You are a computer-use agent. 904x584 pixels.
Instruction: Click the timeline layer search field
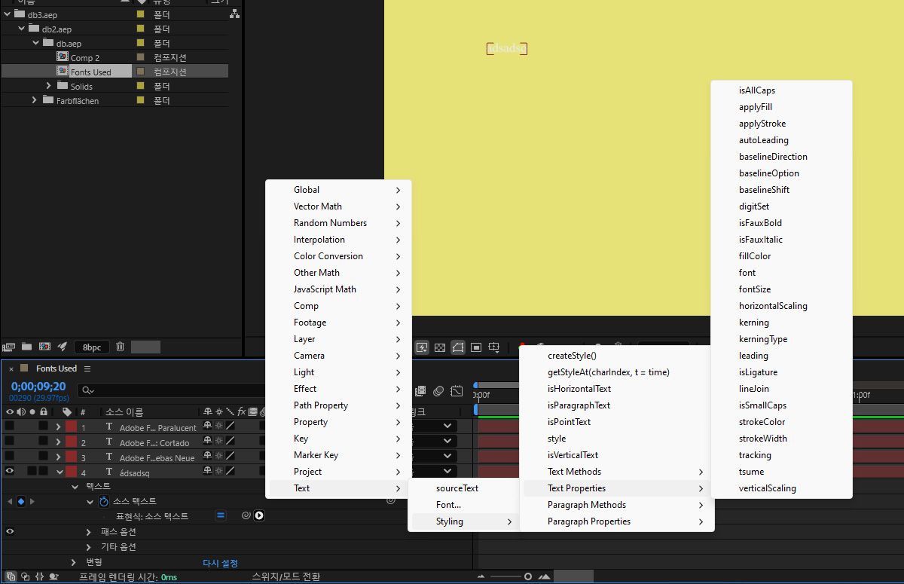pyautogui.click(x=172, y=390)
